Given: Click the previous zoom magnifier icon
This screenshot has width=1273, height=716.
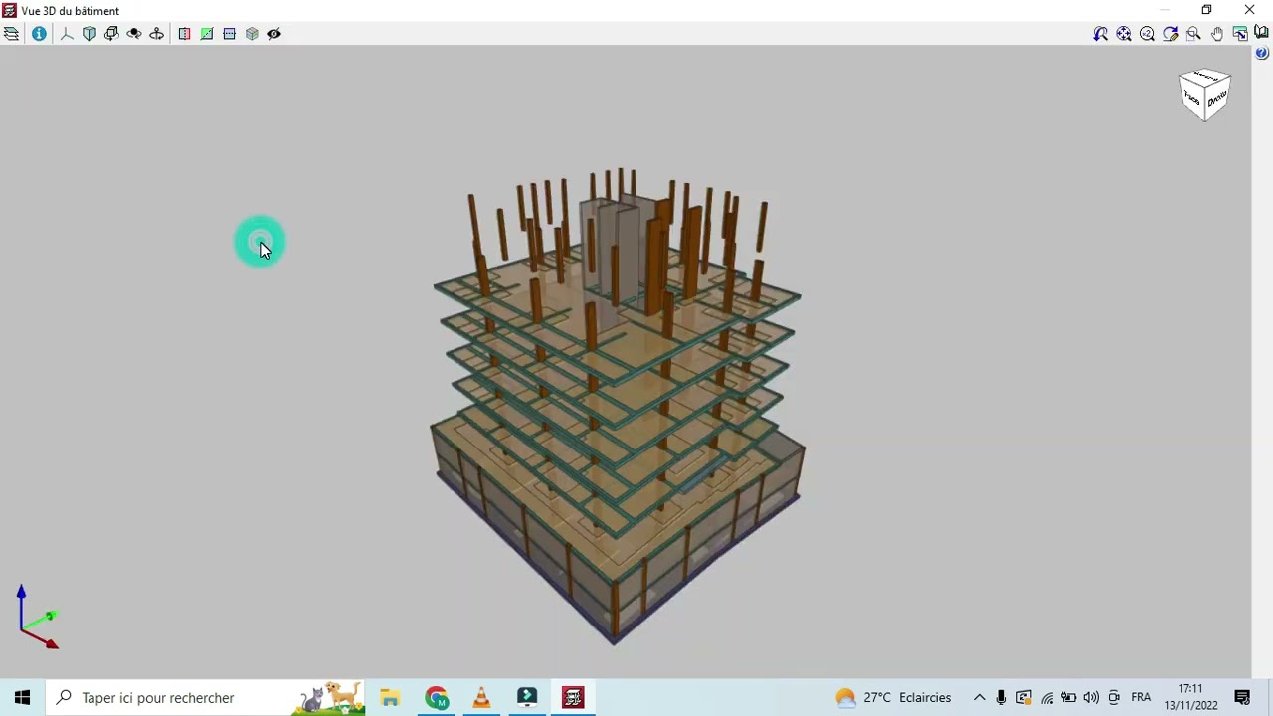Looking at the screenshot, I should (x=1101, y=34).
